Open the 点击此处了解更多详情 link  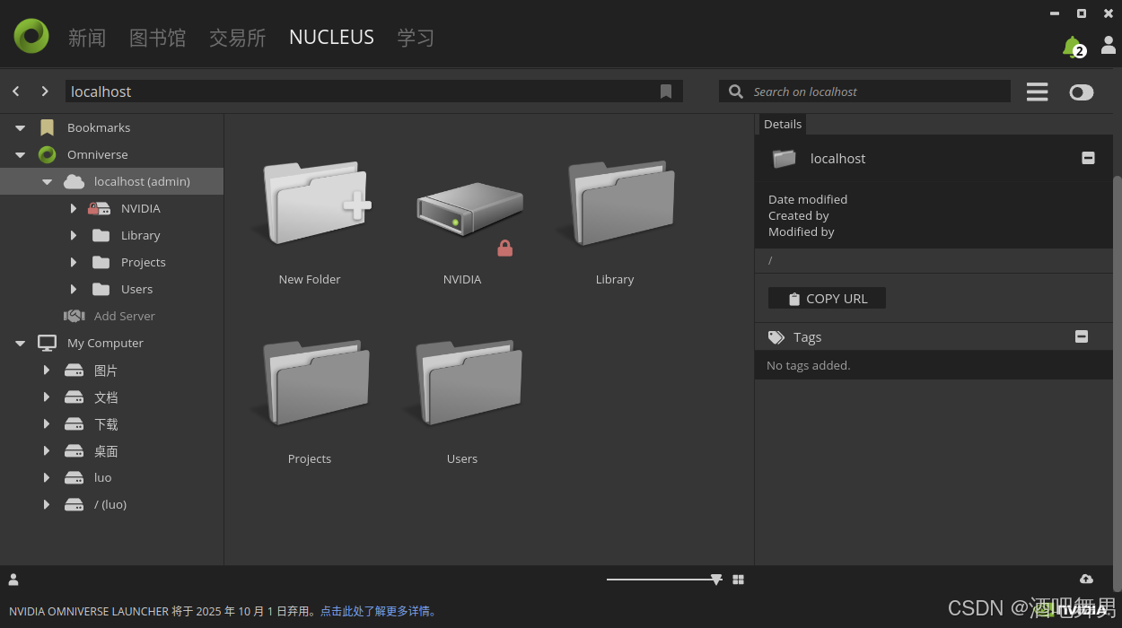(380, 611)
